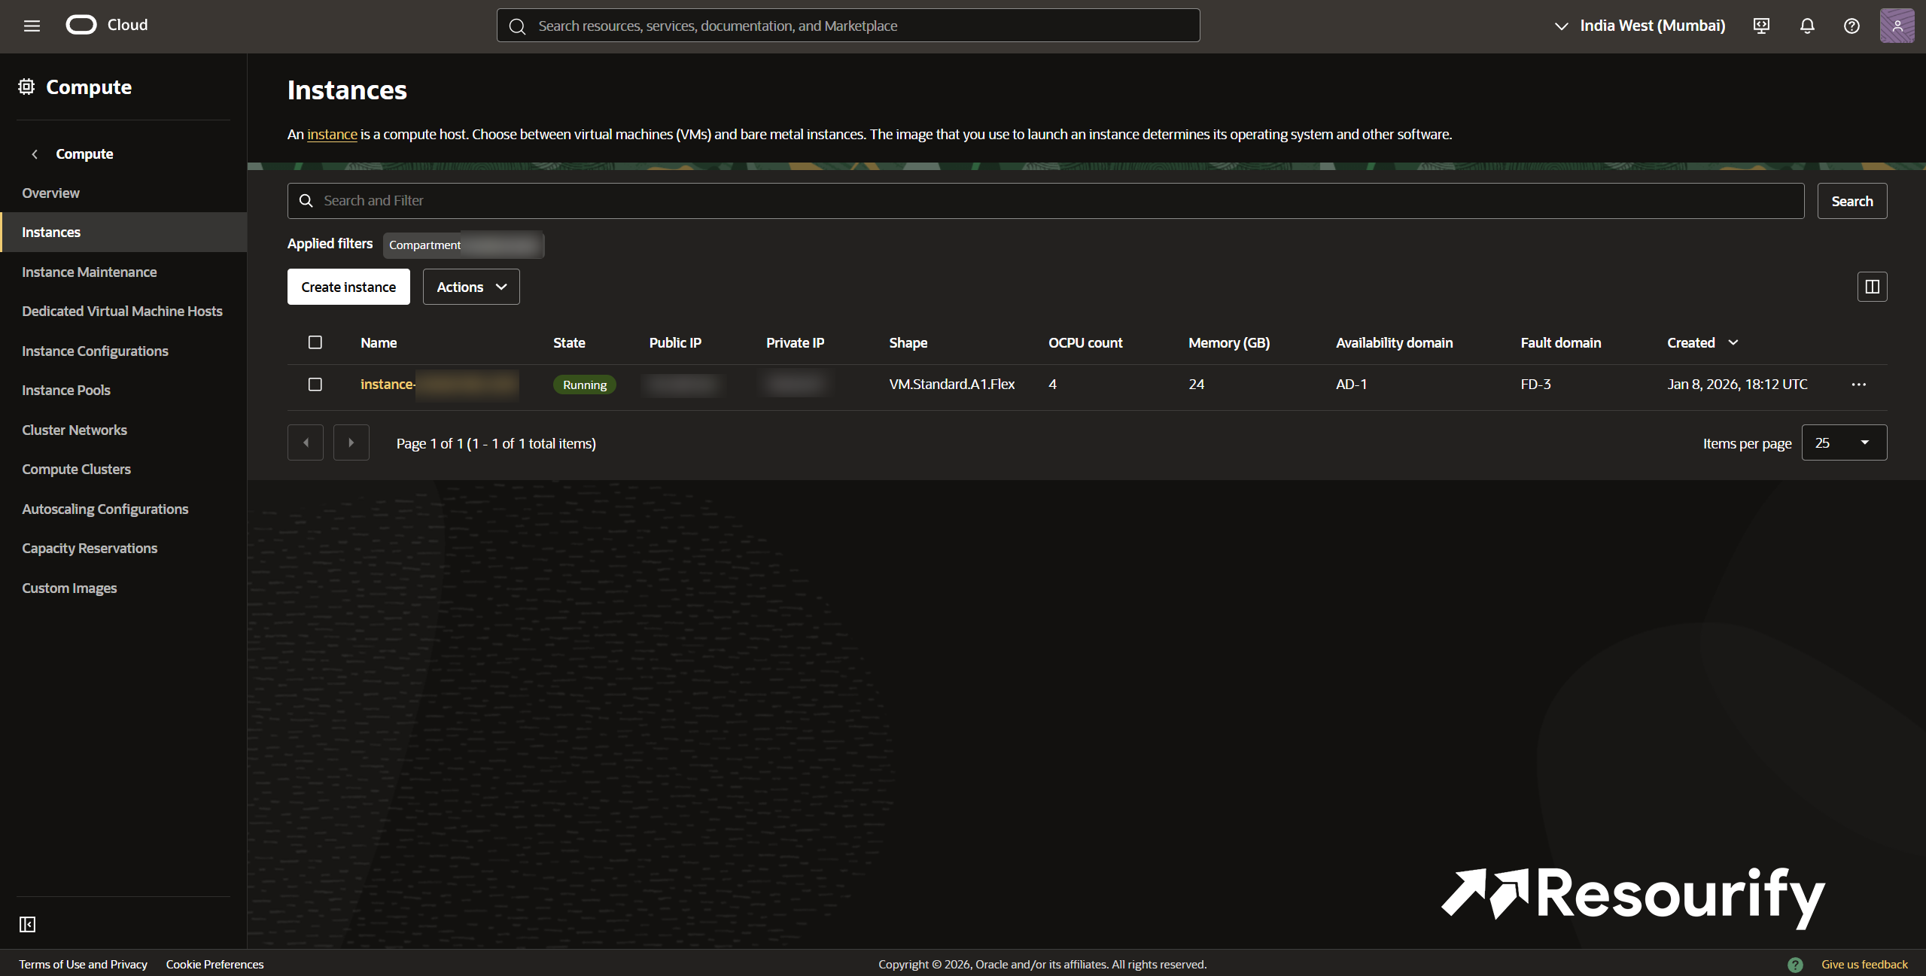The width and height of the screenshot is (1926, 976).
Task: Open Capacity Reservations
Action: pyautogui.click(x=90, y=548)
